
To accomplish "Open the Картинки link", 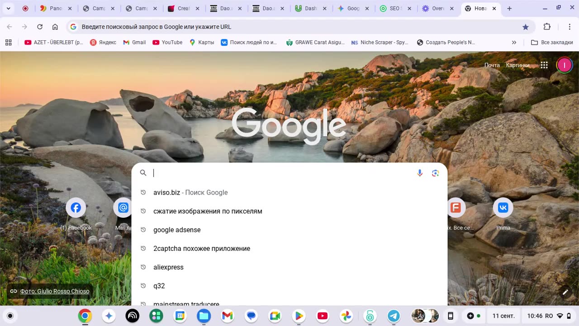I will click(x=517, y=65).
